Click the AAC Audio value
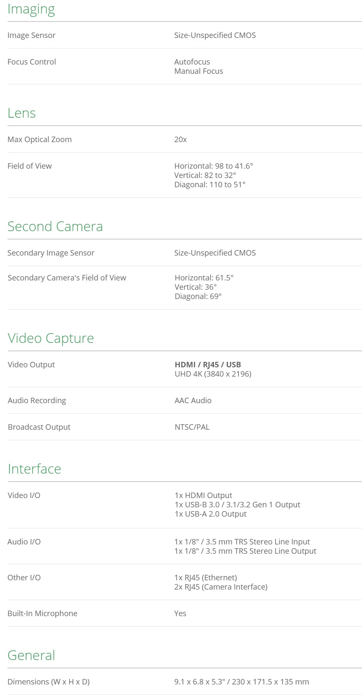 pyautogui.click(x=193, y=401)
